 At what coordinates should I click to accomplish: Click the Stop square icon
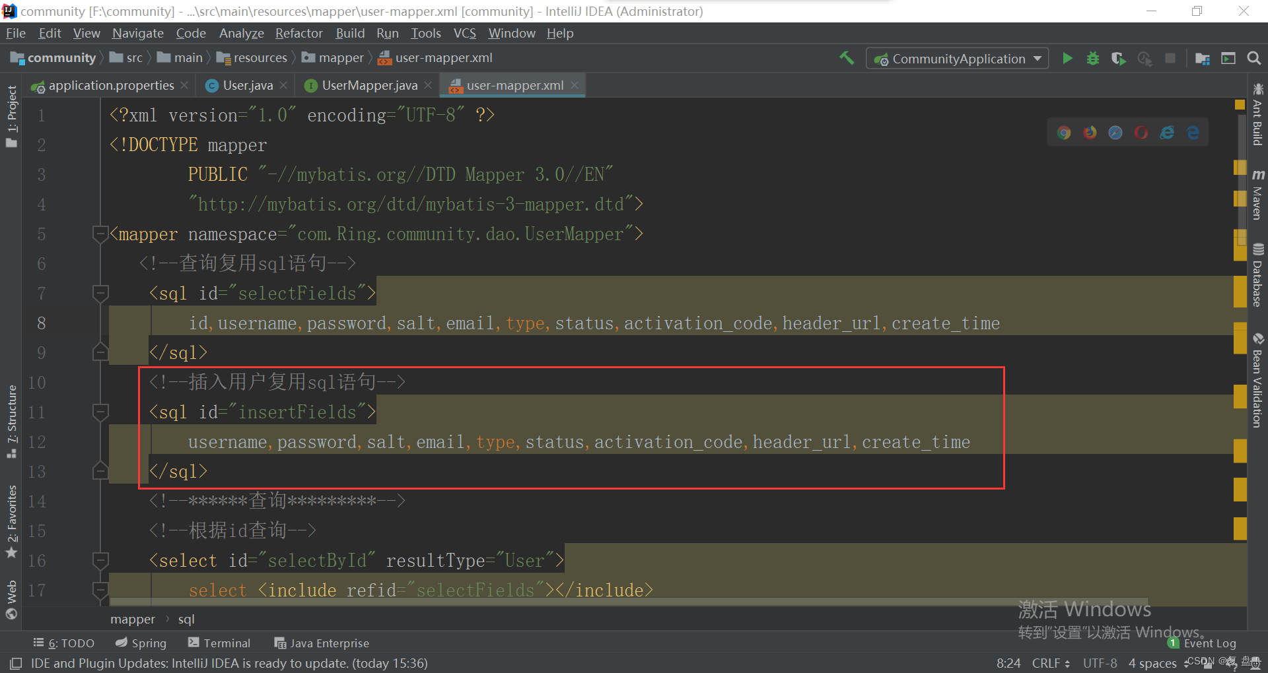(x=1170, y=58)
